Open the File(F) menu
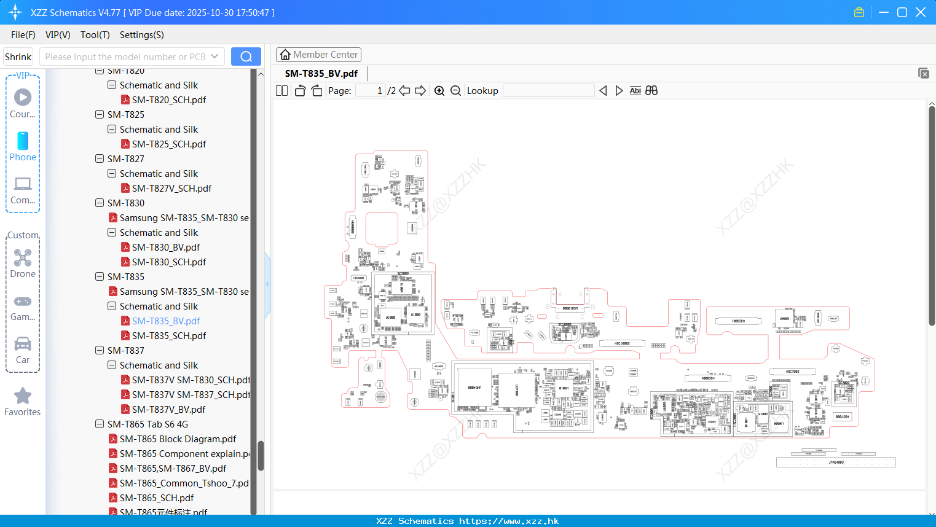936x527 pixels. [x=23, y=35]
